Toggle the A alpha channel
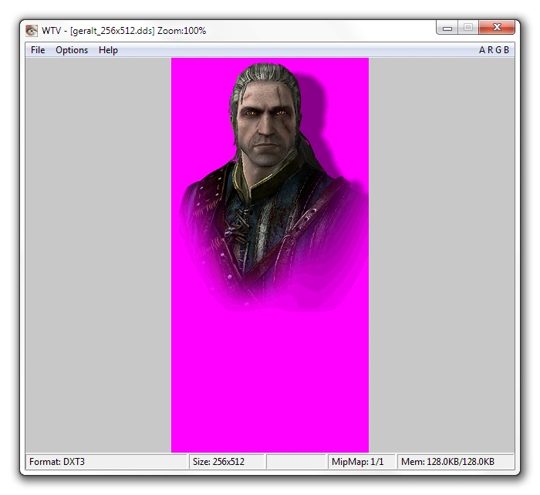540x495 pixels. point(482,50)
